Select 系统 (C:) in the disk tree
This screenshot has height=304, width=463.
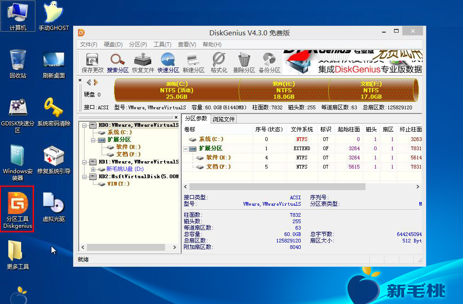pos(120,132)
